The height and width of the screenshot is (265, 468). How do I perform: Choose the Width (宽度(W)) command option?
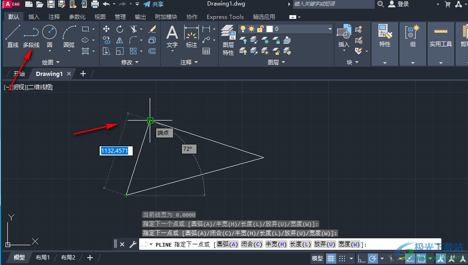349,244
